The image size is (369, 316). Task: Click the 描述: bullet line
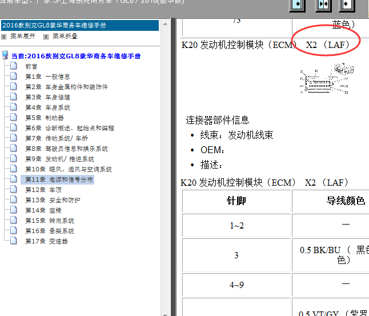tap(211, 165)
